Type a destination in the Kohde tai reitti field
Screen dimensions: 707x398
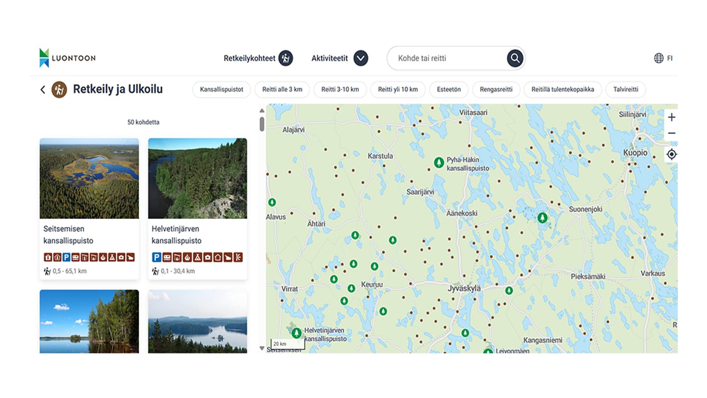pyautogui.click(x=442, y=58)
